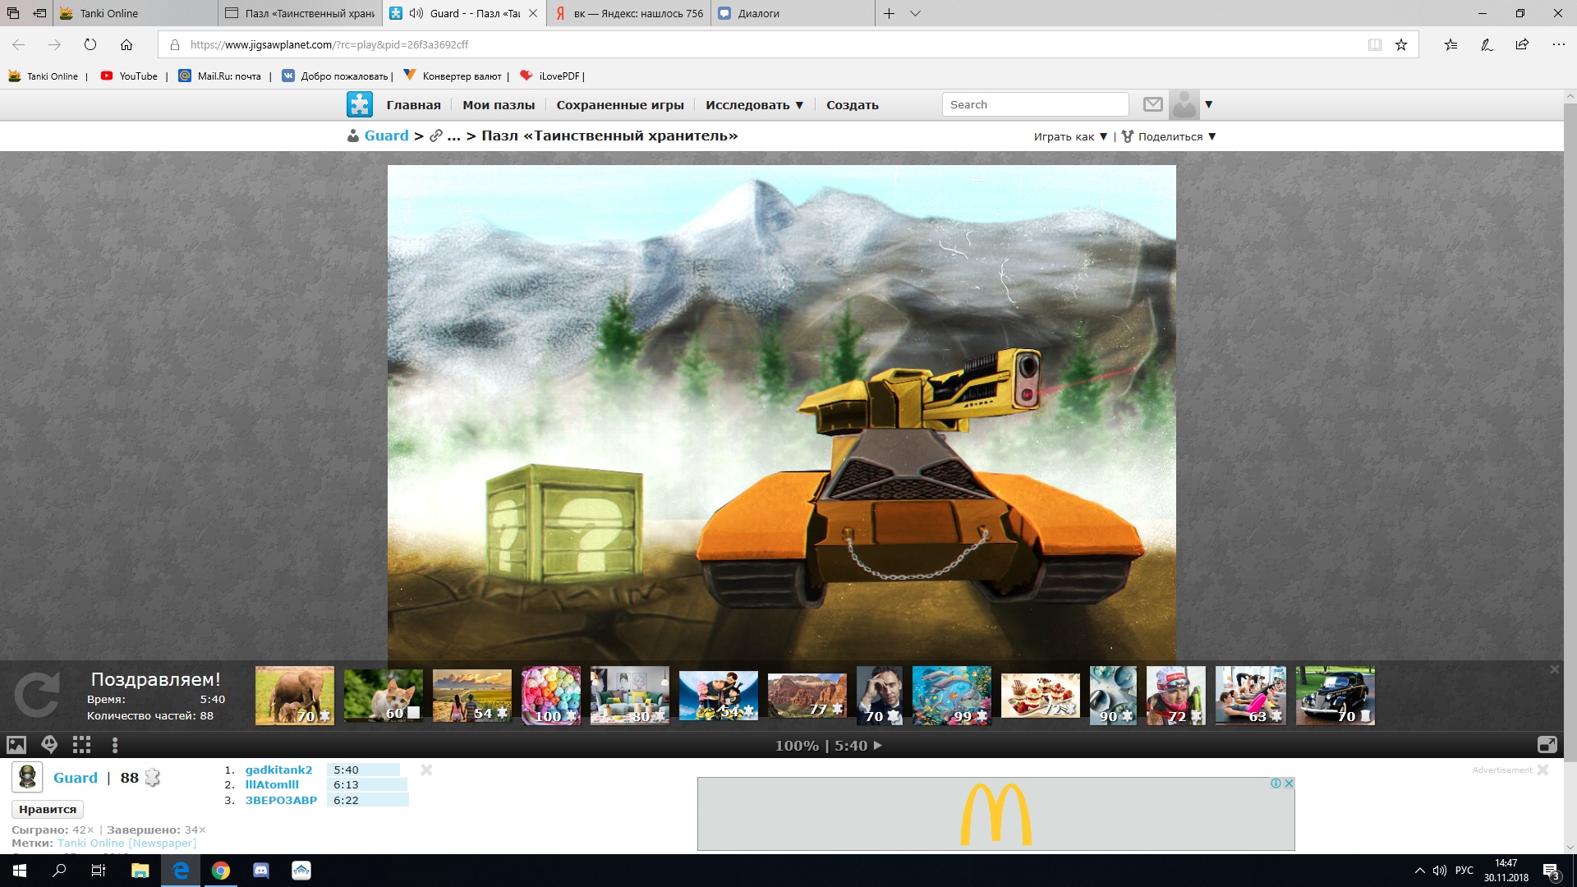This screenshot has height=887, width=1577.
Task: Open IllAtomIll's profile link
Action: pyautogui.click(x=272, y=784)
